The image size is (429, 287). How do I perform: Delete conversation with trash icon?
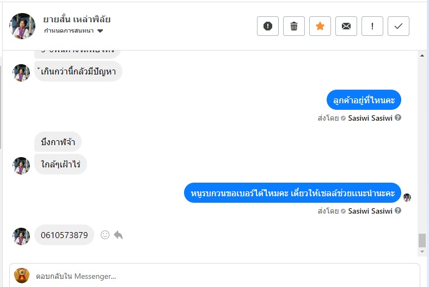[294, 26]
